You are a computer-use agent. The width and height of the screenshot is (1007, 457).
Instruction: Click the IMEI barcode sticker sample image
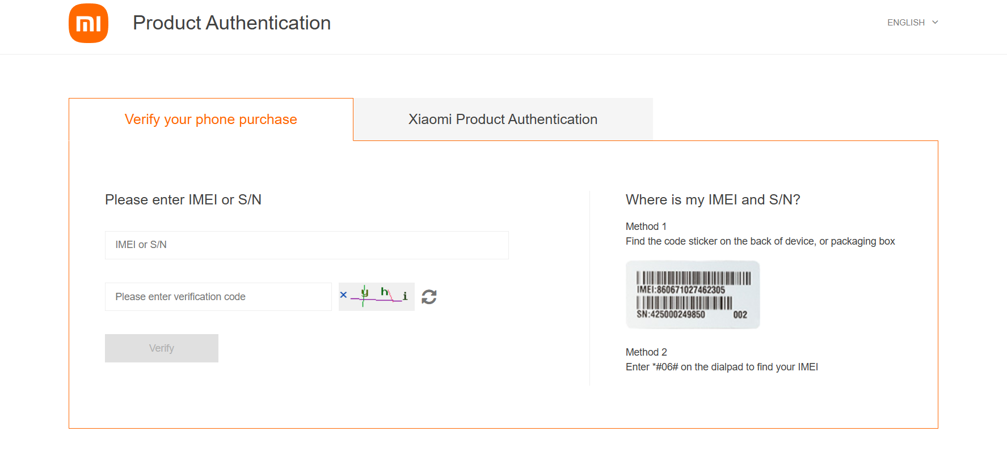(693, 294)
